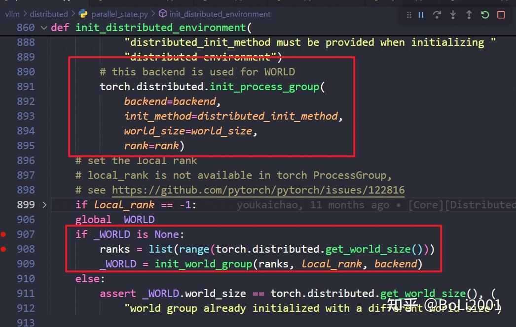This screenshot has width=516, height=327.
Task: Remove the breakpoint on line 907
Action: 3,234
